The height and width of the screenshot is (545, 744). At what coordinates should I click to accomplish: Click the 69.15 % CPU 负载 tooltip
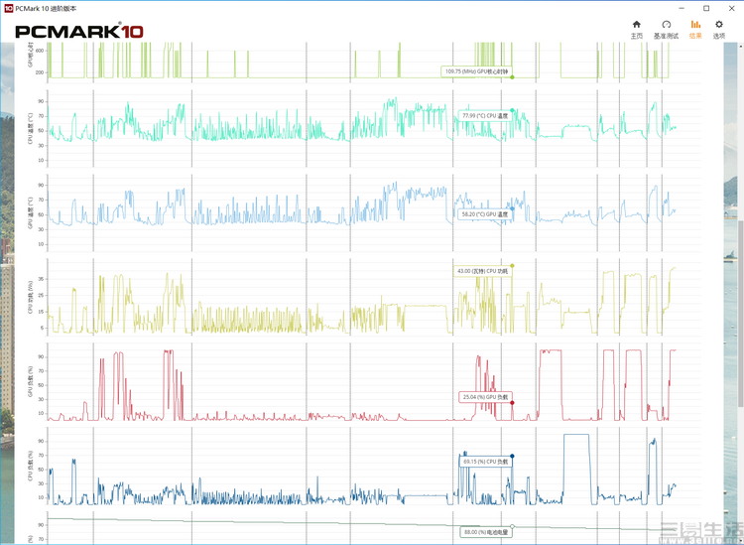[485, 462]
